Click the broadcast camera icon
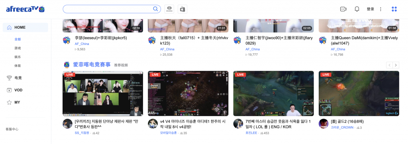This screenshot has width=408, height=144. 343,9
